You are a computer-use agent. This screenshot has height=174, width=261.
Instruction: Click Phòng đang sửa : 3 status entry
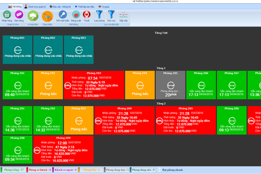(142, 170)
